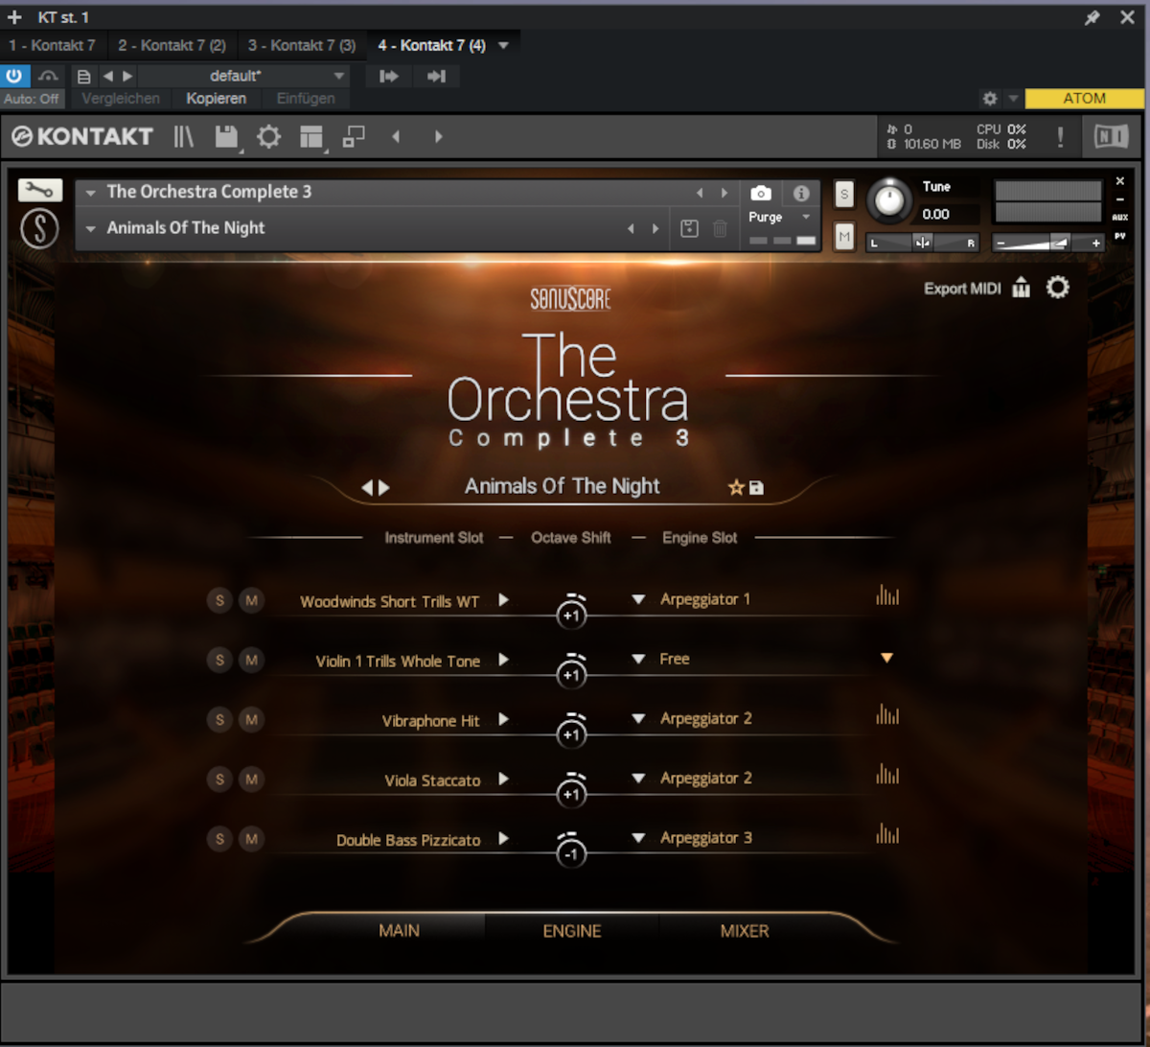Click the bars icon on Woodwinds Short Trills row
Screen dimensions: 1150x1047
click(x=887, y=595)
